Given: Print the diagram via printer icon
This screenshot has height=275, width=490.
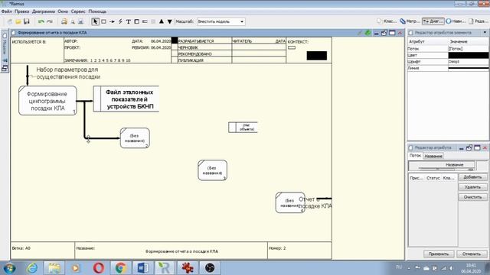Looking at the screenshot, I should pyautogui.click(x=64, y=21).
